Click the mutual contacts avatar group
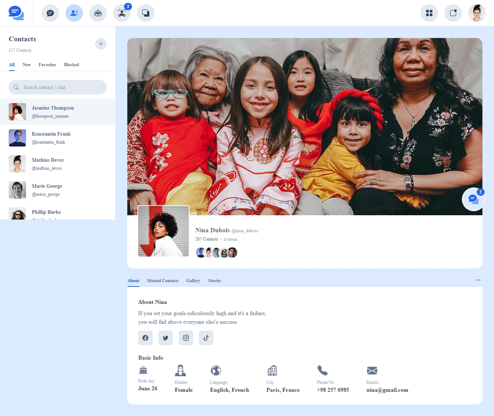 point(217,252)
